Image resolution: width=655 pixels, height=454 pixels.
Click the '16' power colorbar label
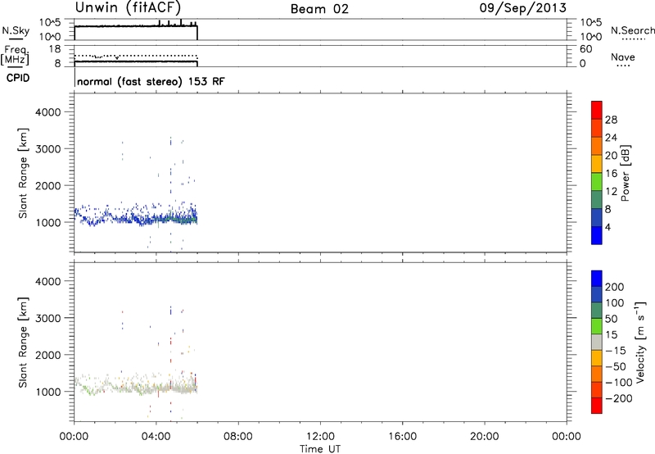pos(611,174)
